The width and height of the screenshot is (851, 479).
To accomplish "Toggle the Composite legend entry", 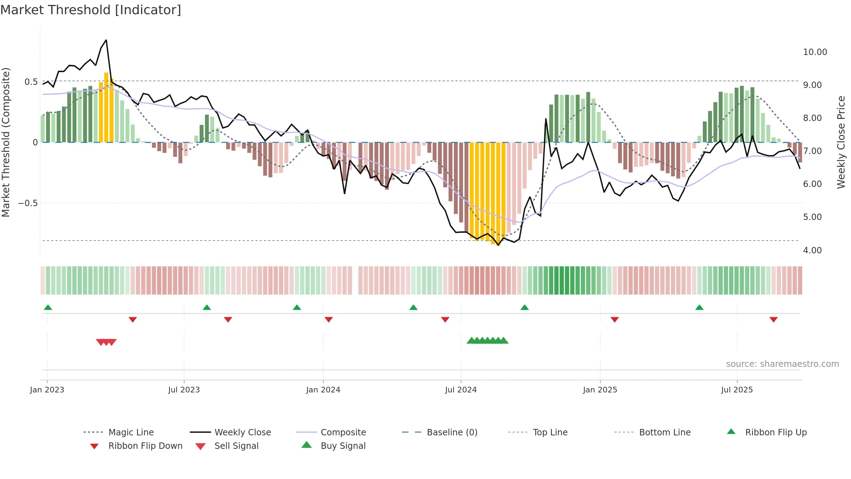I will point(331,432).
